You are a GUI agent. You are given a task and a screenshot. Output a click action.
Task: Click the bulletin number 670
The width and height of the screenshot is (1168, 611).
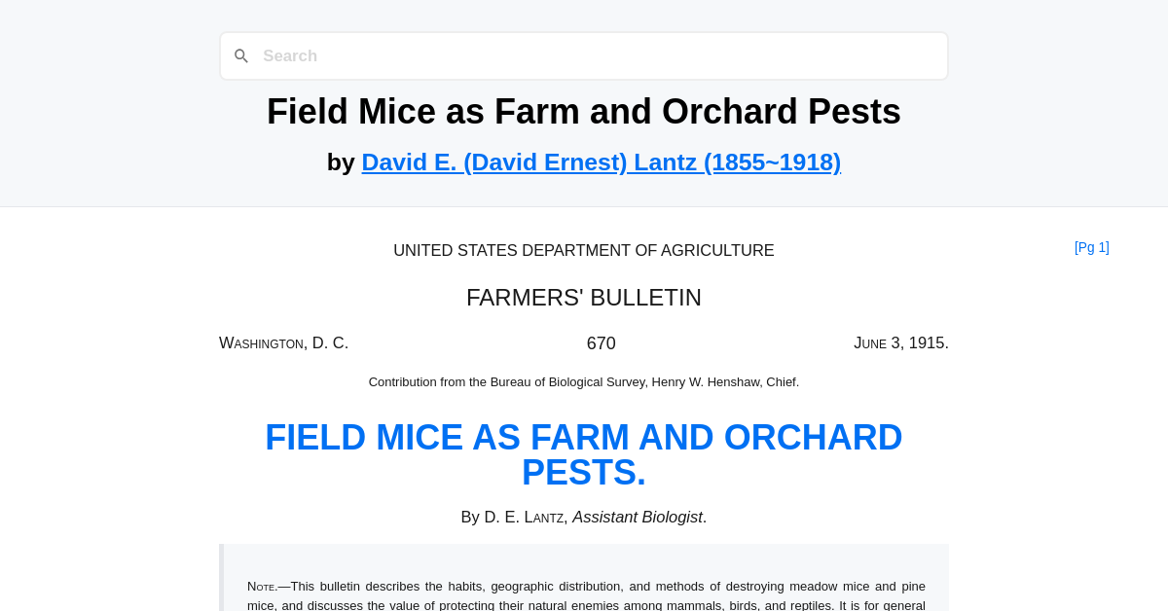(601, 342)
